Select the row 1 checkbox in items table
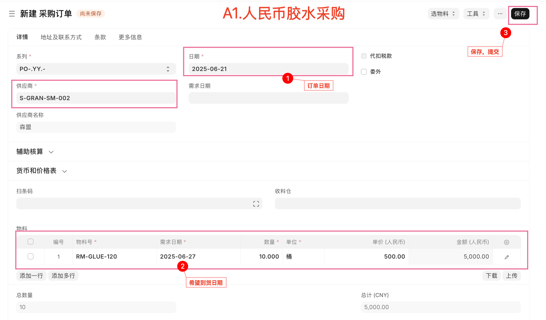The height and width of the screenshot is (320, 546). pos(31,257)
